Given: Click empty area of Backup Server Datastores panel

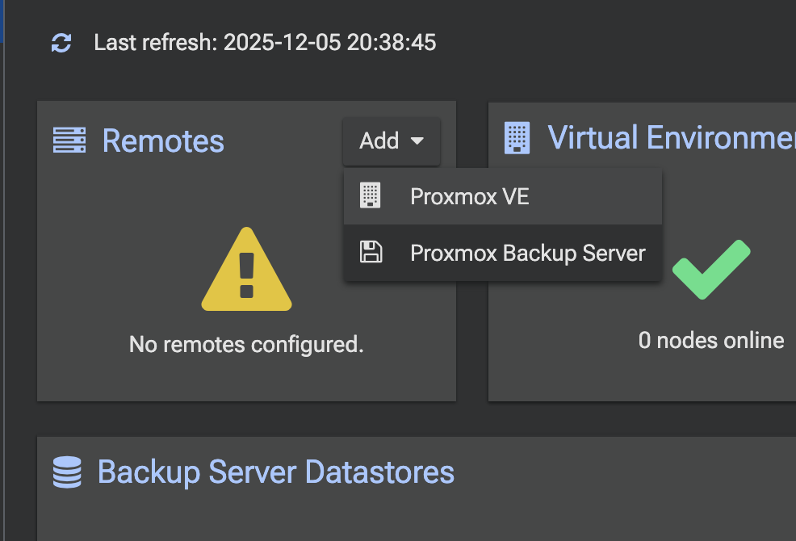Looking at the screenshot, I should 404,517.
